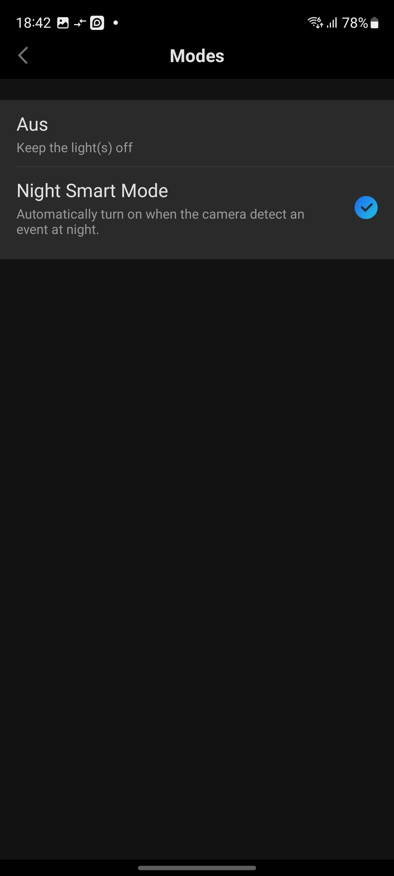Tap the 'Keep the light(s) off' description
The width and height of the screenshot is (394, 876).
pyautogui.click(x=74, y=148)
